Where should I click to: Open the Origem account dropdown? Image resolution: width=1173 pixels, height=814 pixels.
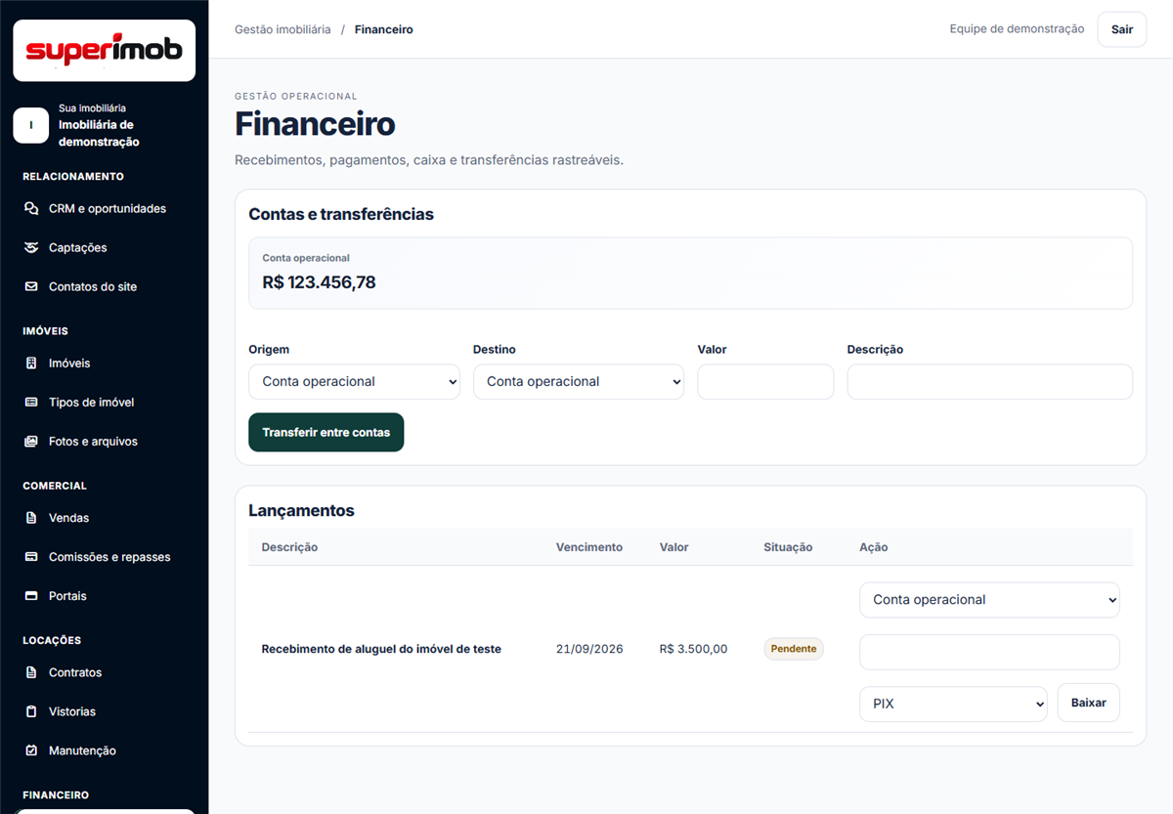pyautogui.click(x=354, y=381)
